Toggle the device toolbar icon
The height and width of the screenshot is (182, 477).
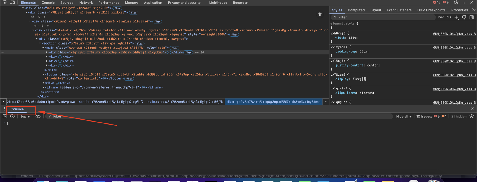(13, 3)
